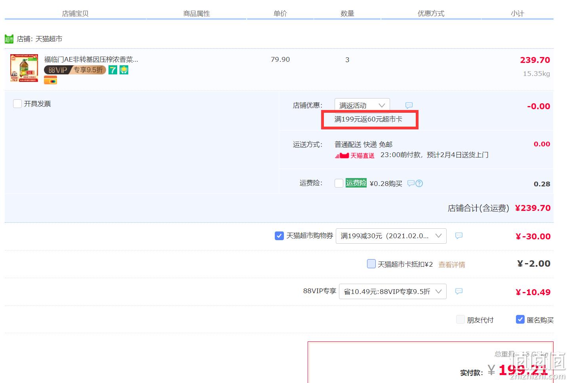
Task: Enable the 开具发票 invoice checkbox
Action: 17,104
